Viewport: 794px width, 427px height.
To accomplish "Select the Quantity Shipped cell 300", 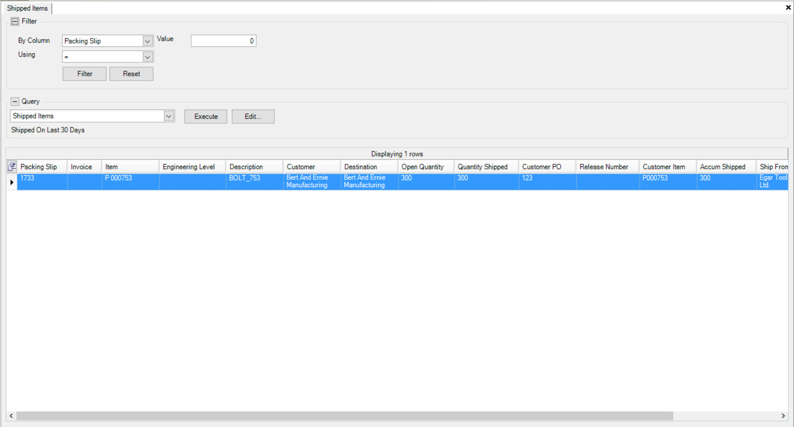I will point(487,182).
